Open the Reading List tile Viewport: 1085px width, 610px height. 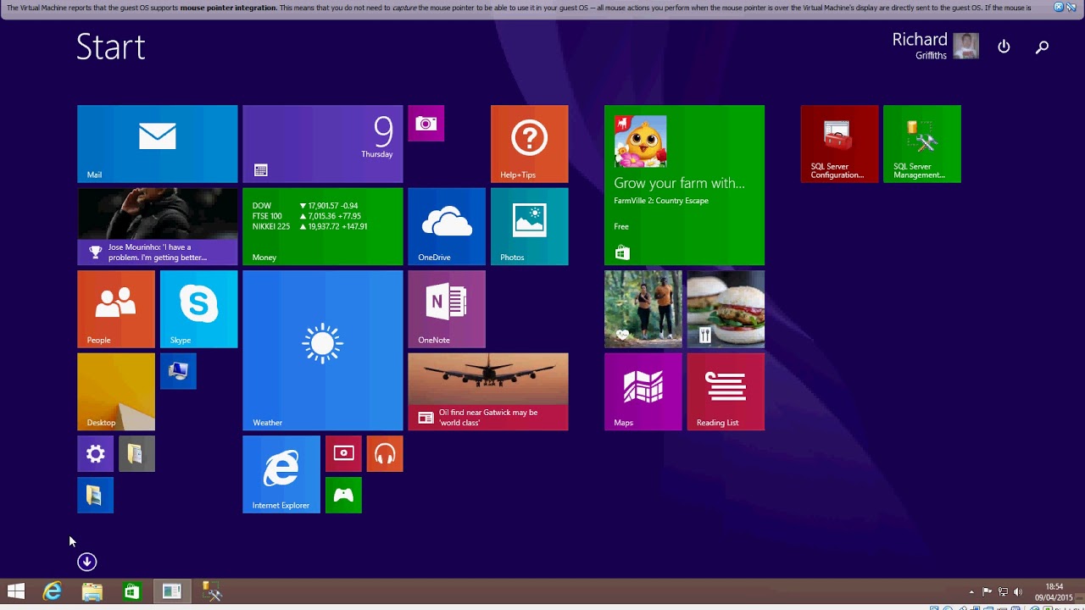(x=726, y=391)
